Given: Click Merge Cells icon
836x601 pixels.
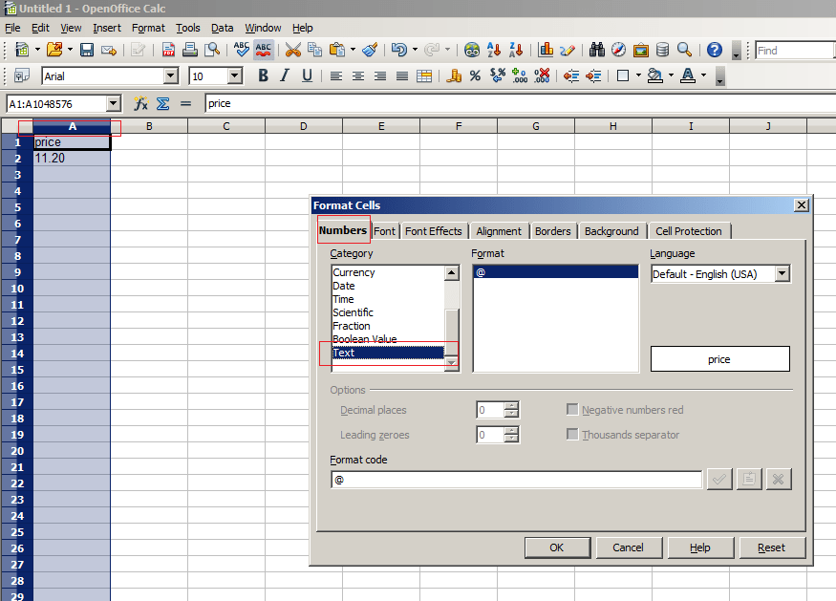Looking at the screenshot, I should (424, 75).
